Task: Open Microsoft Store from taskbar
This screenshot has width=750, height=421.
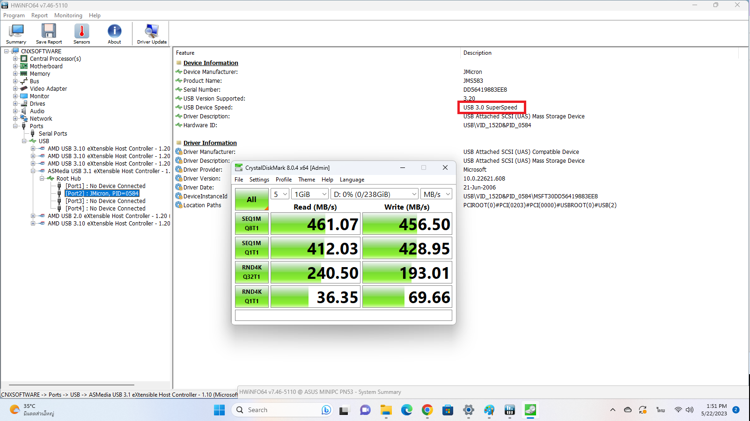Action: click(448, 410)
